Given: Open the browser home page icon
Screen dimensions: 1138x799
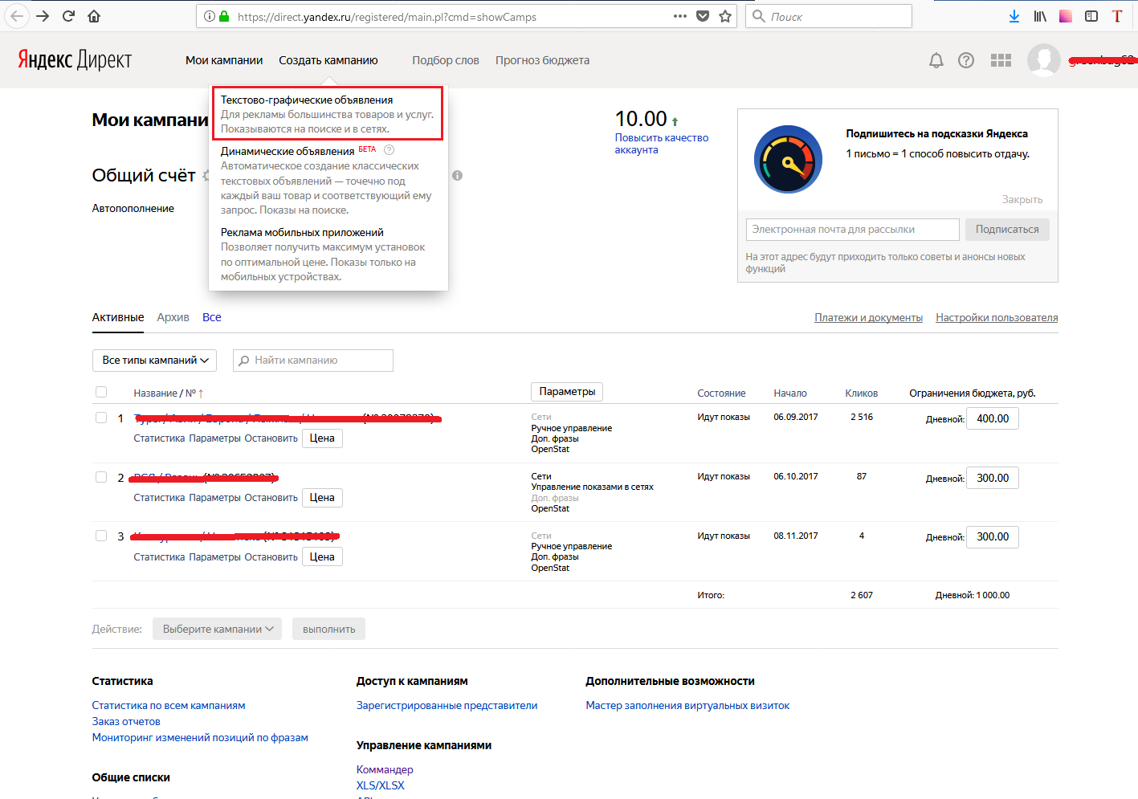Looking at the screenshot, I should pyautogui.click(x=94, y=16).
